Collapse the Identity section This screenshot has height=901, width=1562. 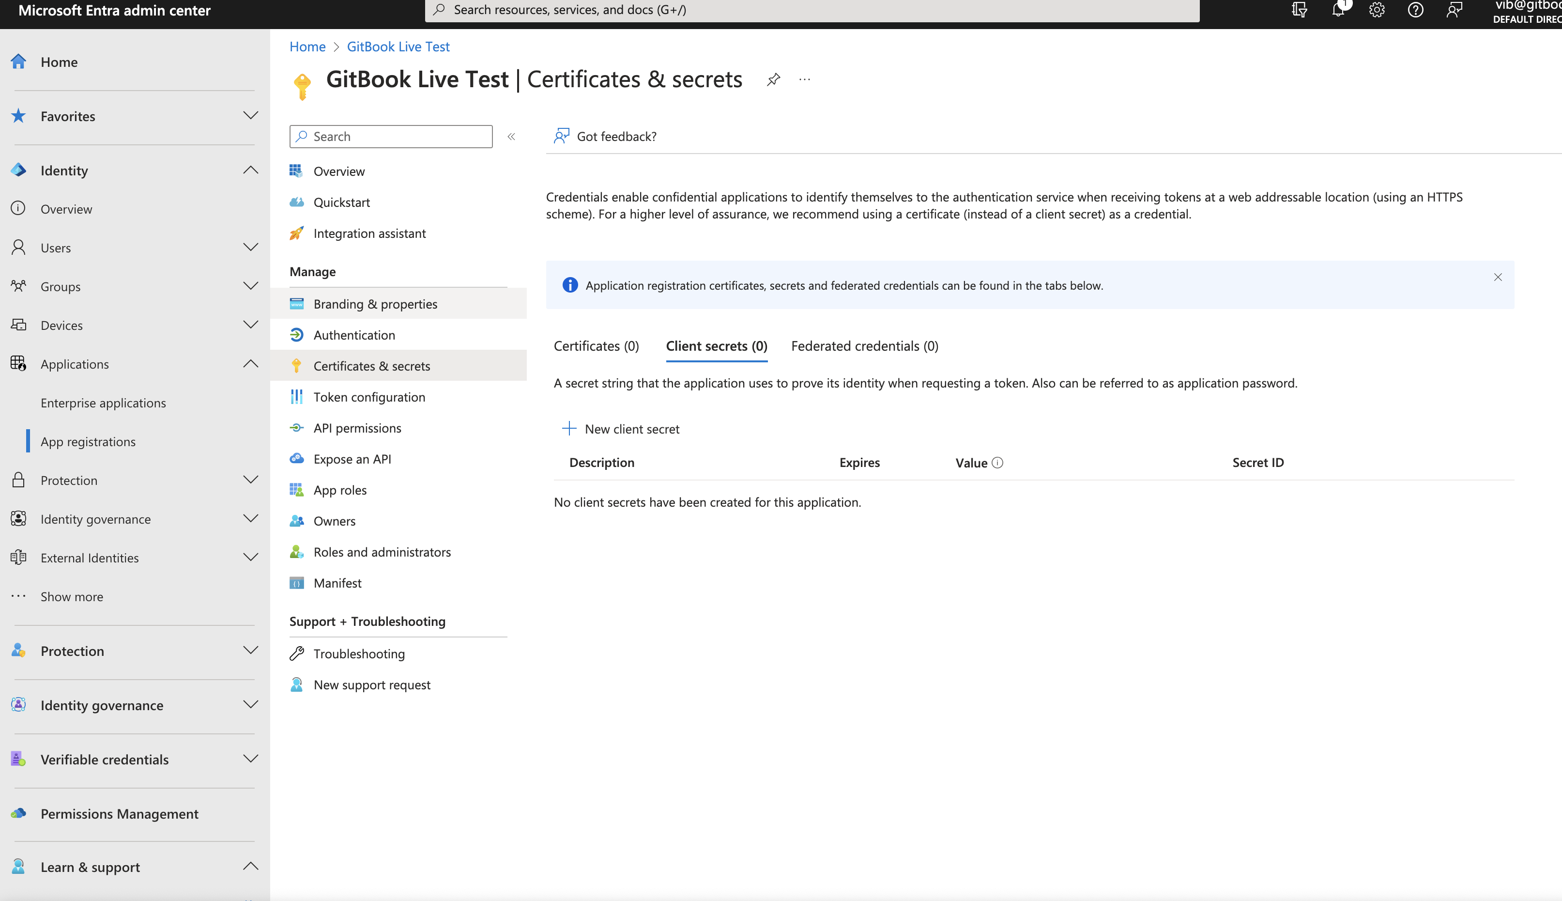250,170
